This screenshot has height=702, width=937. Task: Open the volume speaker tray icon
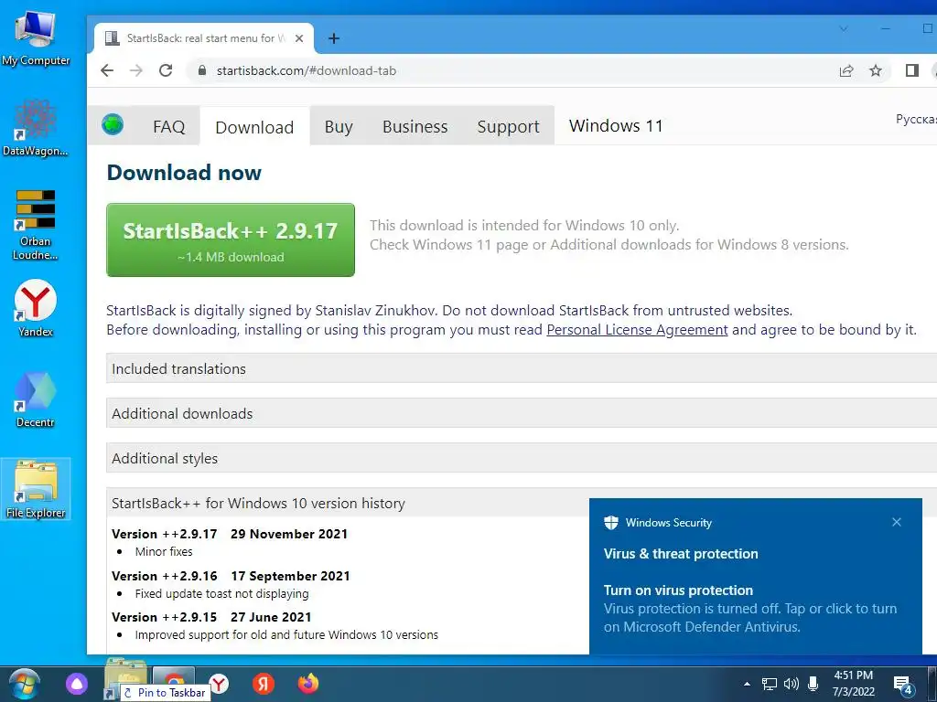point(792,684)
